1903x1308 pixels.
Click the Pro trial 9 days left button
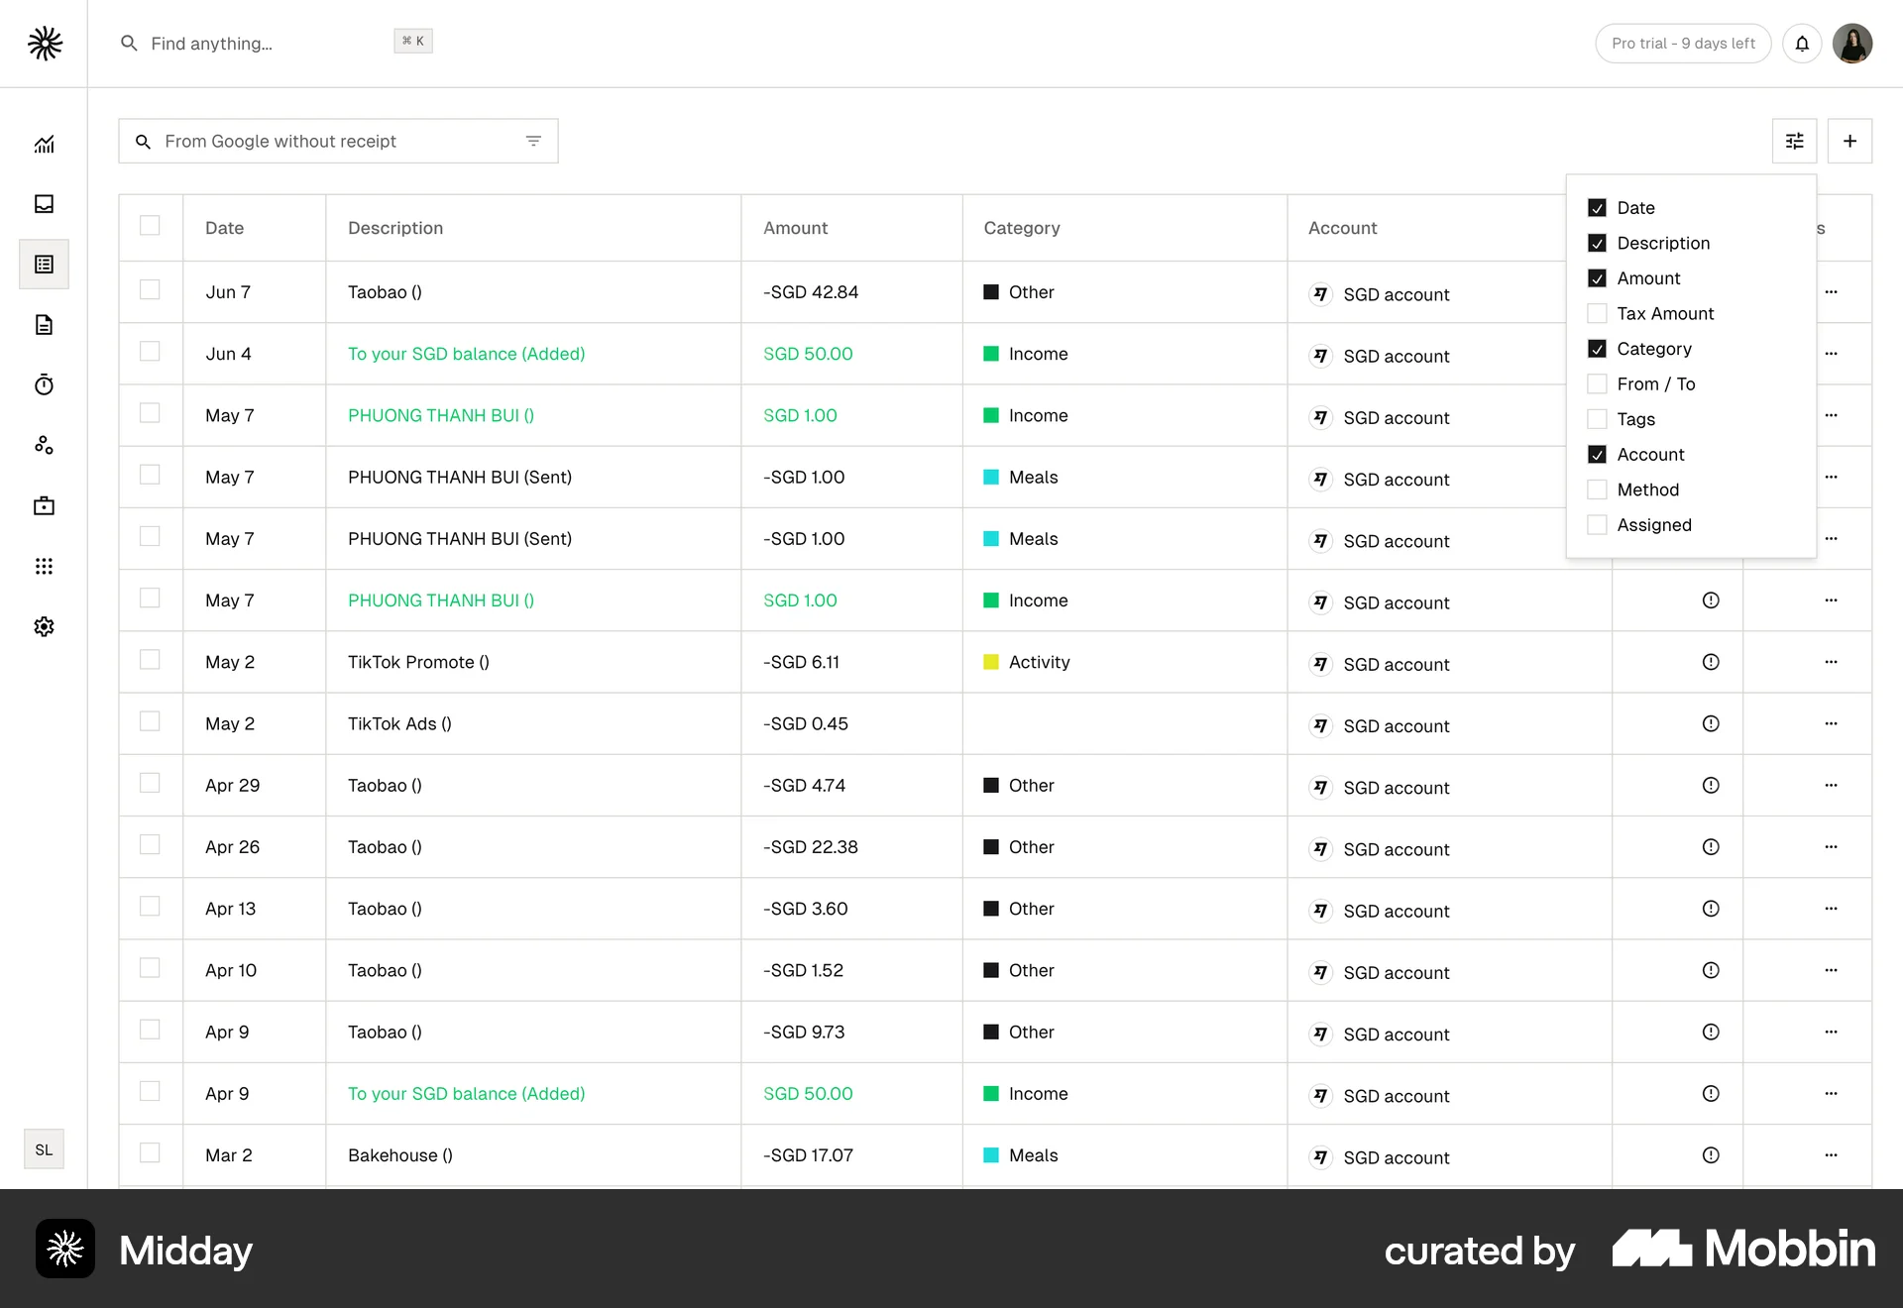point(1682,44)
